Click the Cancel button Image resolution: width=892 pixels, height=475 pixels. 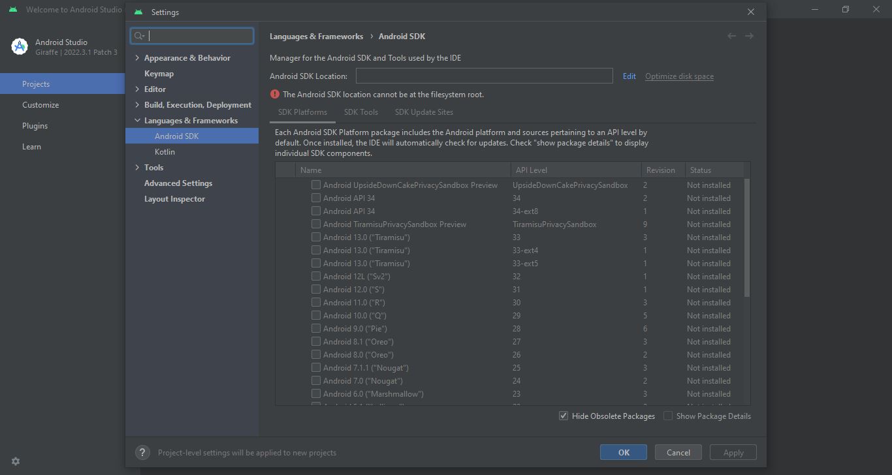(x=678, y=452)
